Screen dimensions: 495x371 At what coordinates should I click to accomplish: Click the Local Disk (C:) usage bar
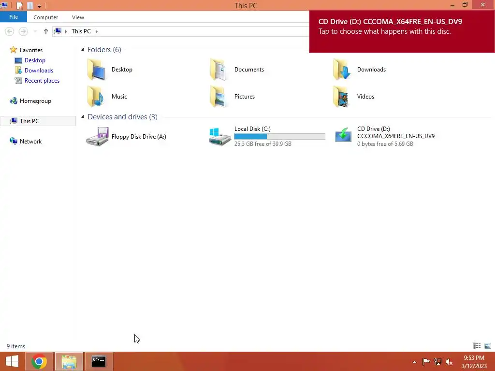point(279,136)
